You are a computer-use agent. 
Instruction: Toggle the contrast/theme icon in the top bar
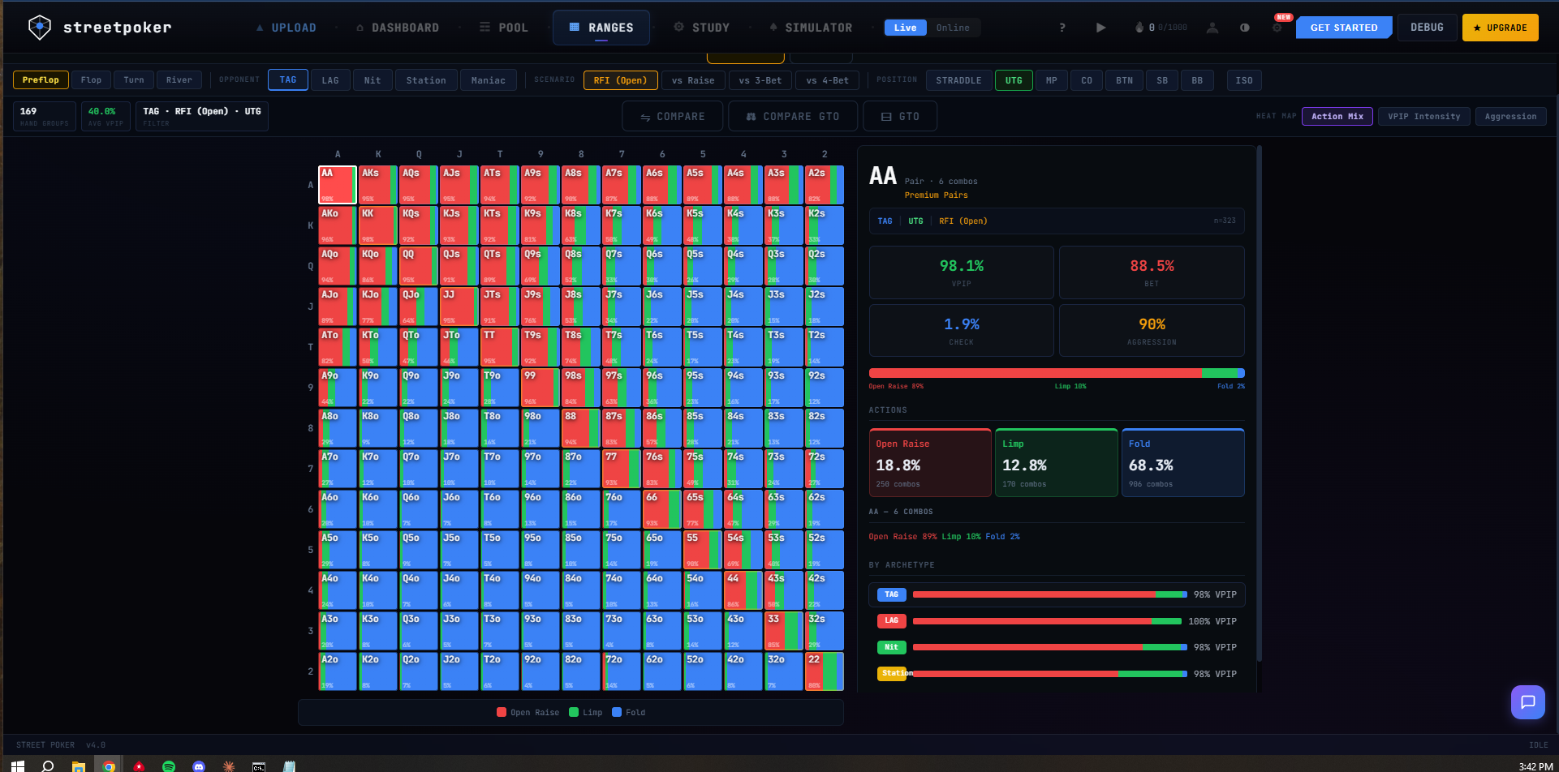pyautogui.click(x=1245, y=27)
